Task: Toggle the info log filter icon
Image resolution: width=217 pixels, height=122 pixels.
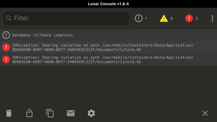Action: tap(139, 18)
